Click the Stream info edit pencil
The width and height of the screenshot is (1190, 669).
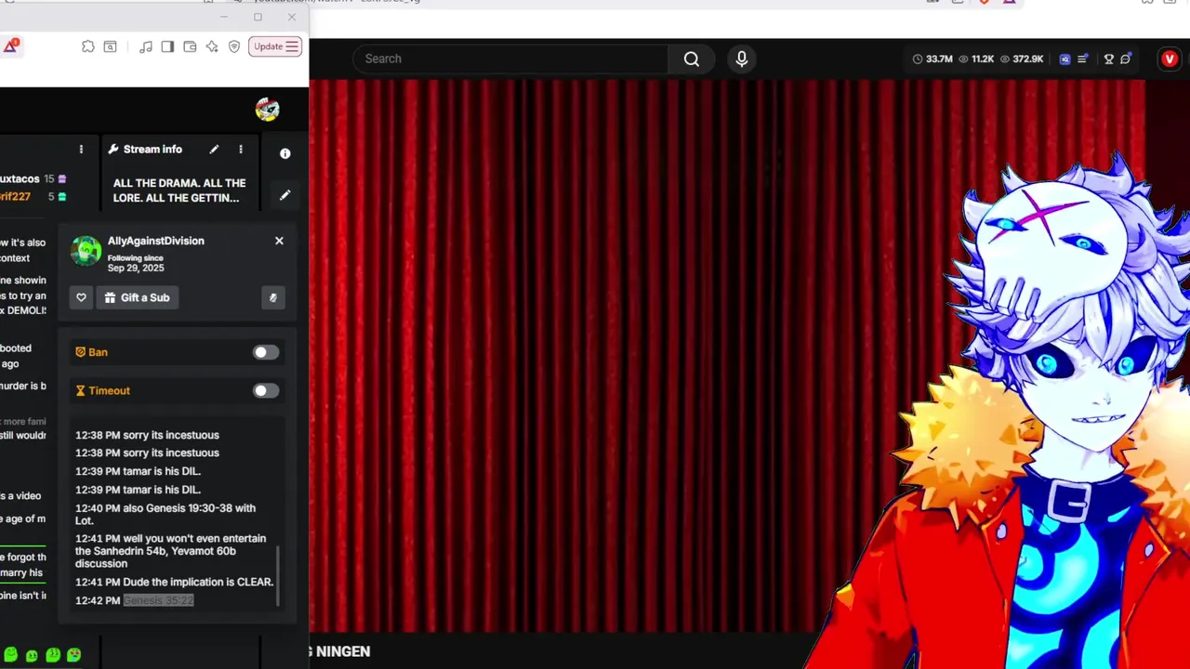tap(214, 150)
